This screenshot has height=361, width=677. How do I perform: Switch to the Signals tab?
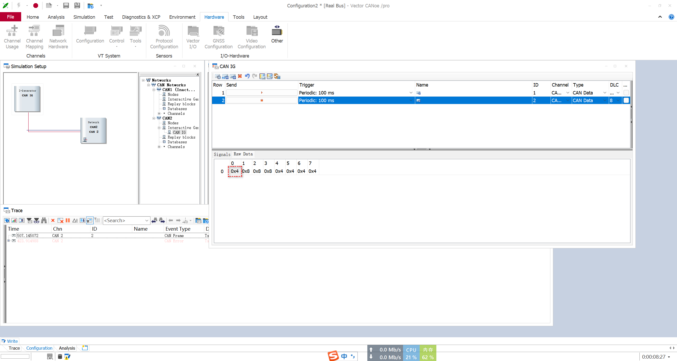[x=222, y=154]
